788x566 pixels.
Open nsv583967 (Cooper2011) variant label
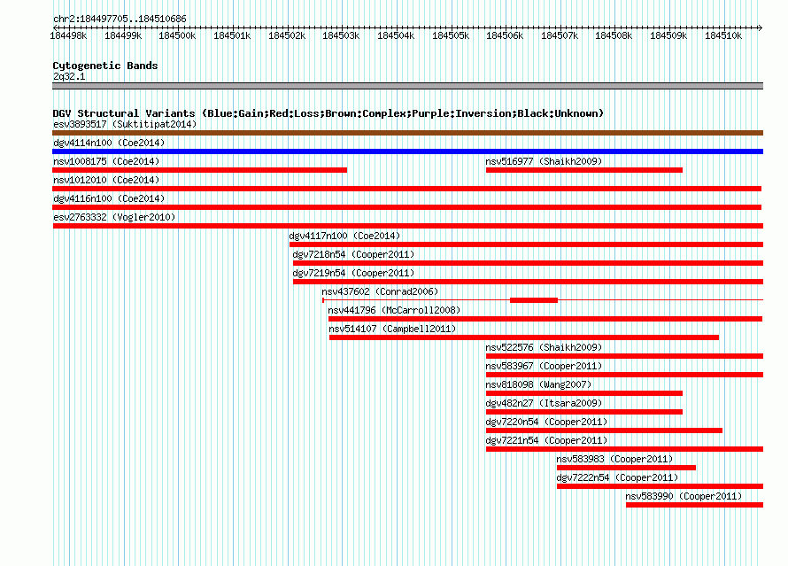(544, 366)
